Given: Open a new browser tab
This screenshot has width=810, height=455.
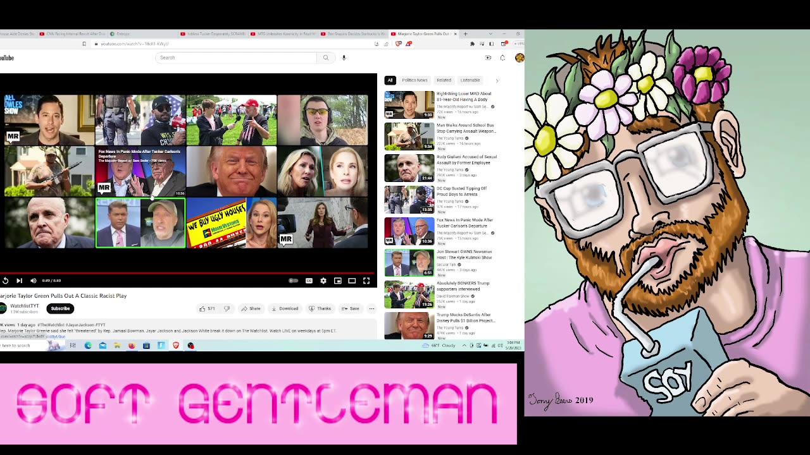Looking at the screenshot, I should point(465,33).
